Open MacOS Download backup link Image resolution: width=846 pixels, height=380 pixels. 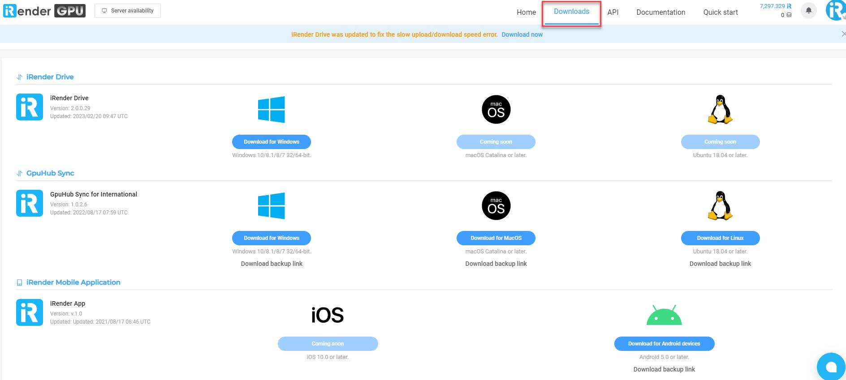[x=496, y=264]
